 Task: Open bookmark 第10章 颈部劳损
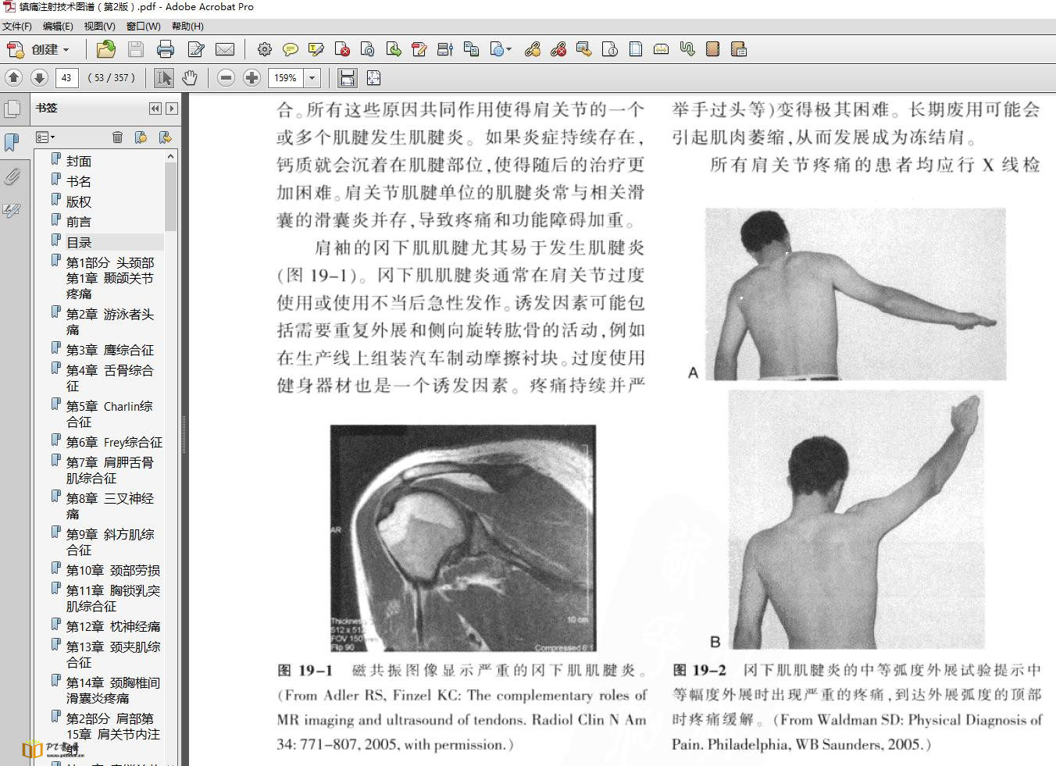click(112, 570)
